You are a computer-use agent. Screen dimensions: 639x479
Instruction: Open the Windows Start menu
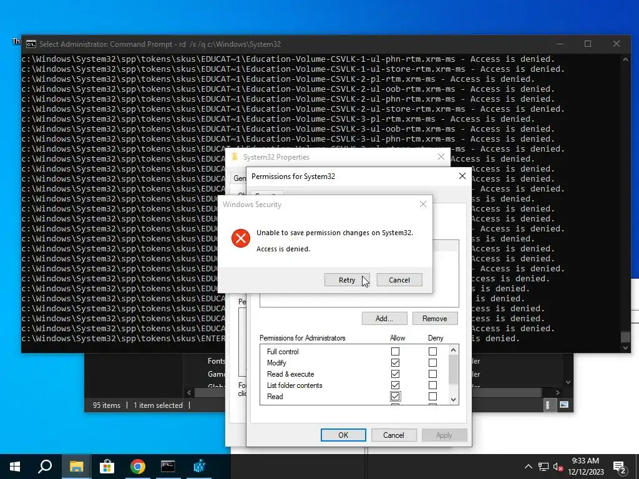click(15, 467)
